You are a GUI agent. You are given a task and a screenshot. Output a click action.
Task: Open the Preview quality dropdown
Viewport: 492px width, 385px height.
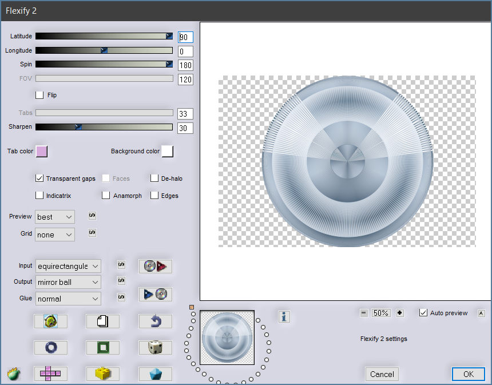click(55, 217)
